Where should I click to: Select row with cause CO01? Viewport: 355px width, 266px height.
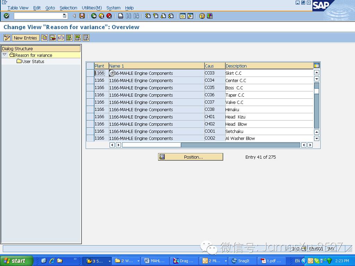[x=90, y=131]
